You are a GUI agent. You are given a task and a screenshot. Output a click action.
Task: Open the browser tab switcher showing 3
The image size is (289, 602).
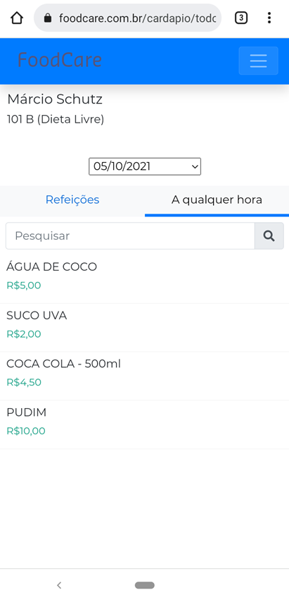pos(240,18)
